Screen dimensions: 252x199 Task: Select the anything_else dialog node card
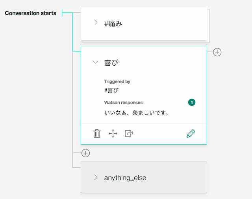click(144, 177)
